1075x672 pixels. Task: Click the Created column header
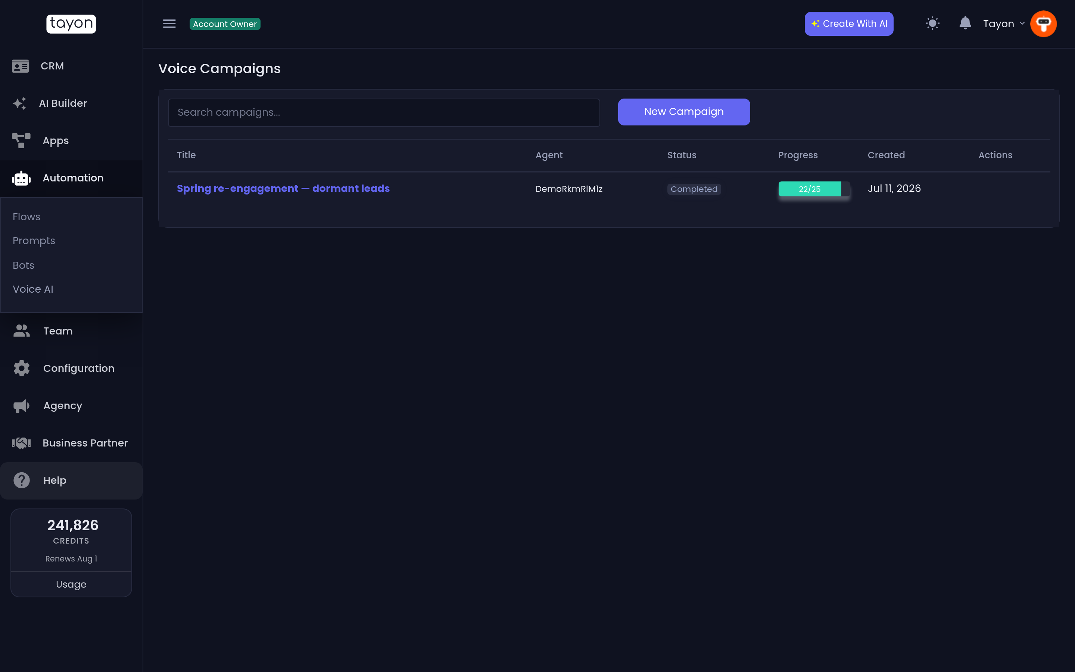pyautogui.click(x=886, y=155)
